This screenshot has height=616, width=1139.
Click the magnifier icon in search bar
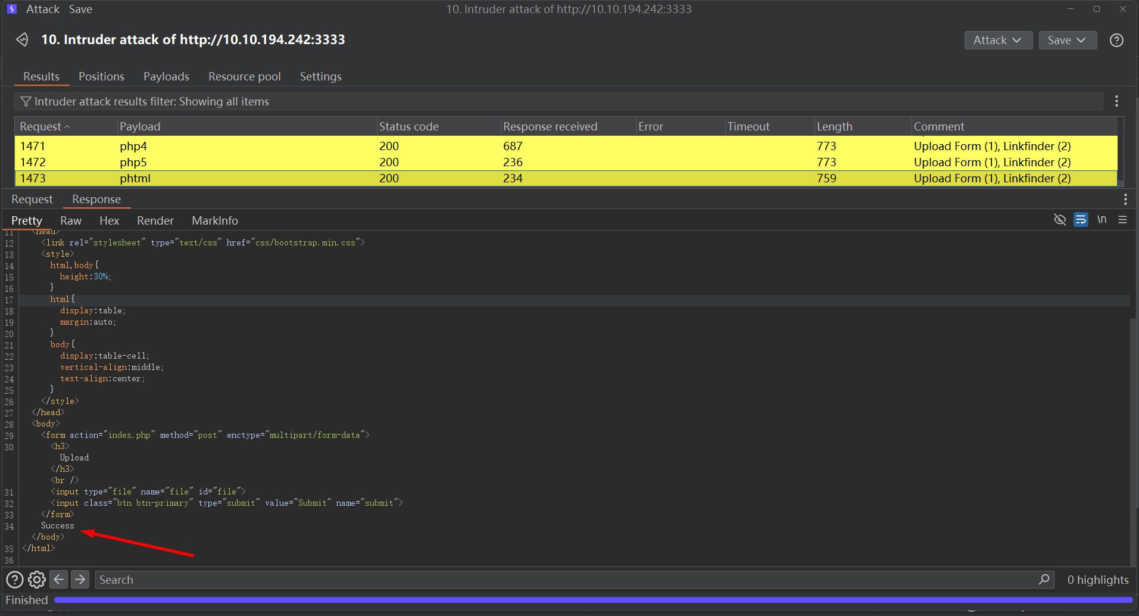1044,580
